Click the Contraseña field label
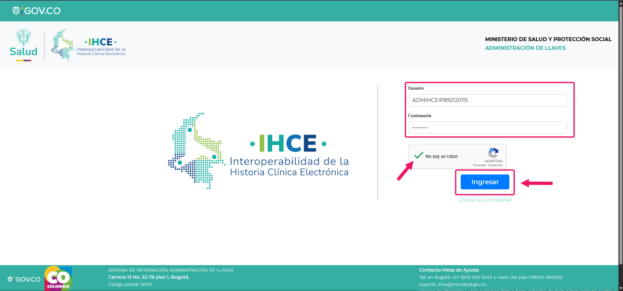623x291 pixels. point(419,116)
